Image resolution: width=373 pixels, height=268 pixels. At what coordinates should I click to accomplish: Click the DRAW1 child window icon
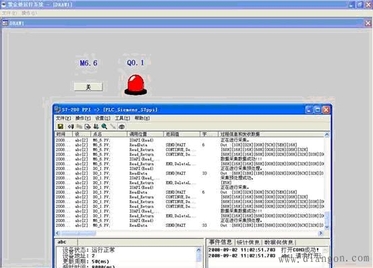pyautogui.click(x=5, y=23)
